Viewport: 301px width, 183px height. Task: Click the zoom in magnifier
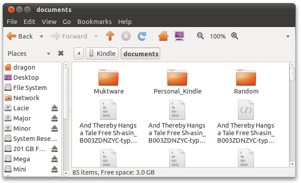click(x=235, y=36)
